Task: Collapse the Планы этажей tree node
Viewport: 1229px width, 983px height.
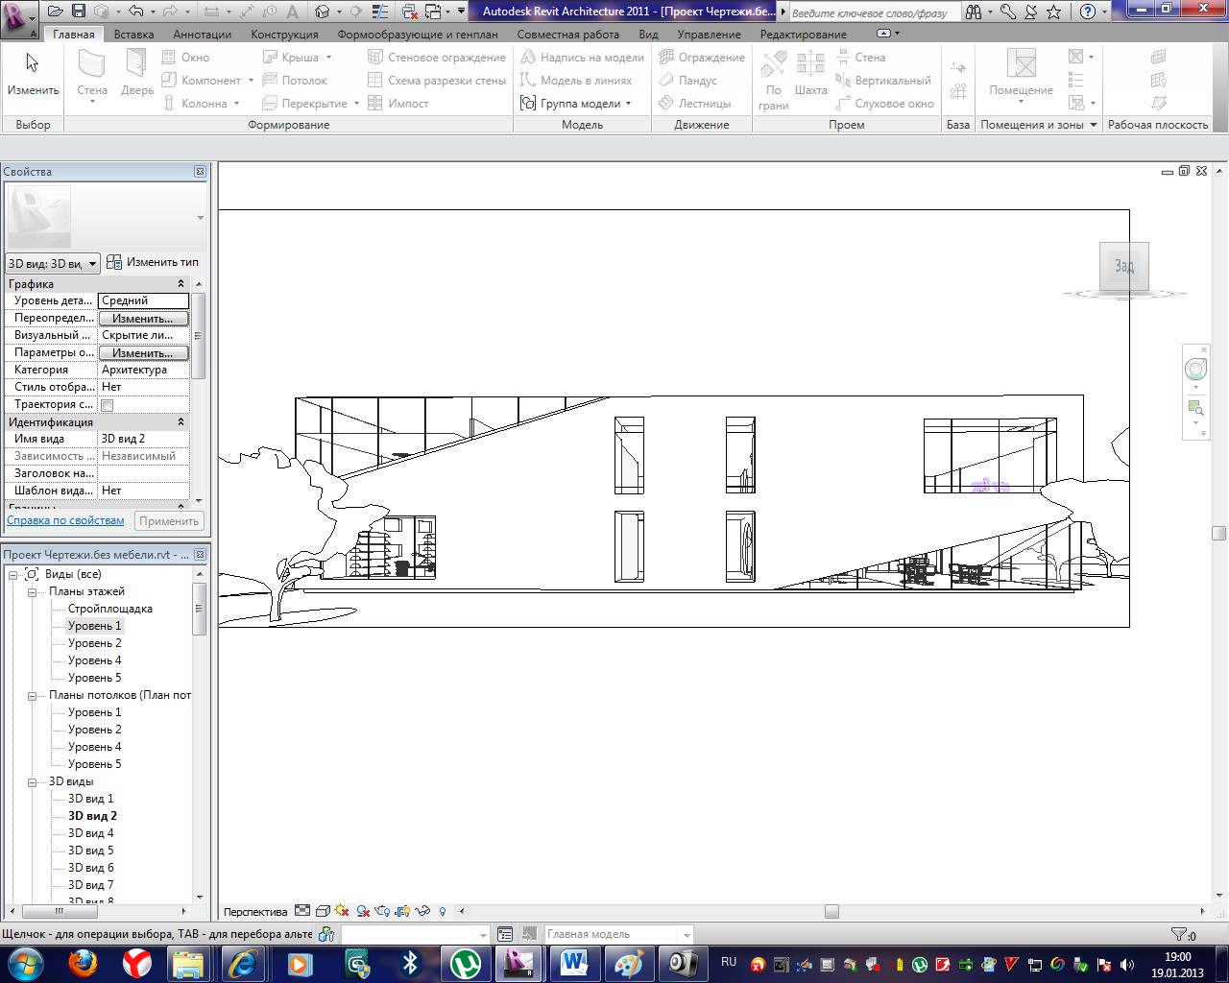Action: click(32, 592)
